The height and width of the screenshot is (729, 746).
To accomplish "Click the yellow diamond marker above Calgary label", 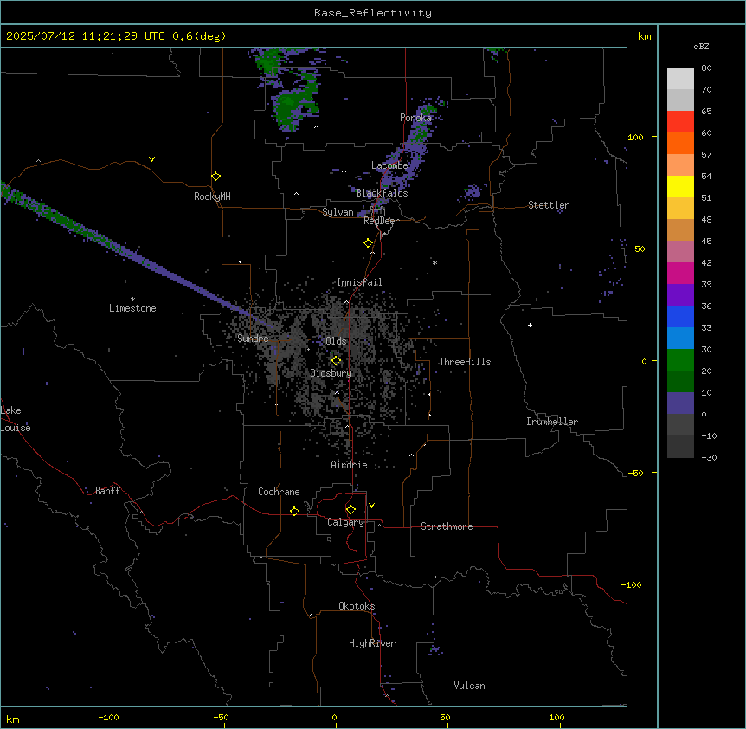I will [350, 510].
